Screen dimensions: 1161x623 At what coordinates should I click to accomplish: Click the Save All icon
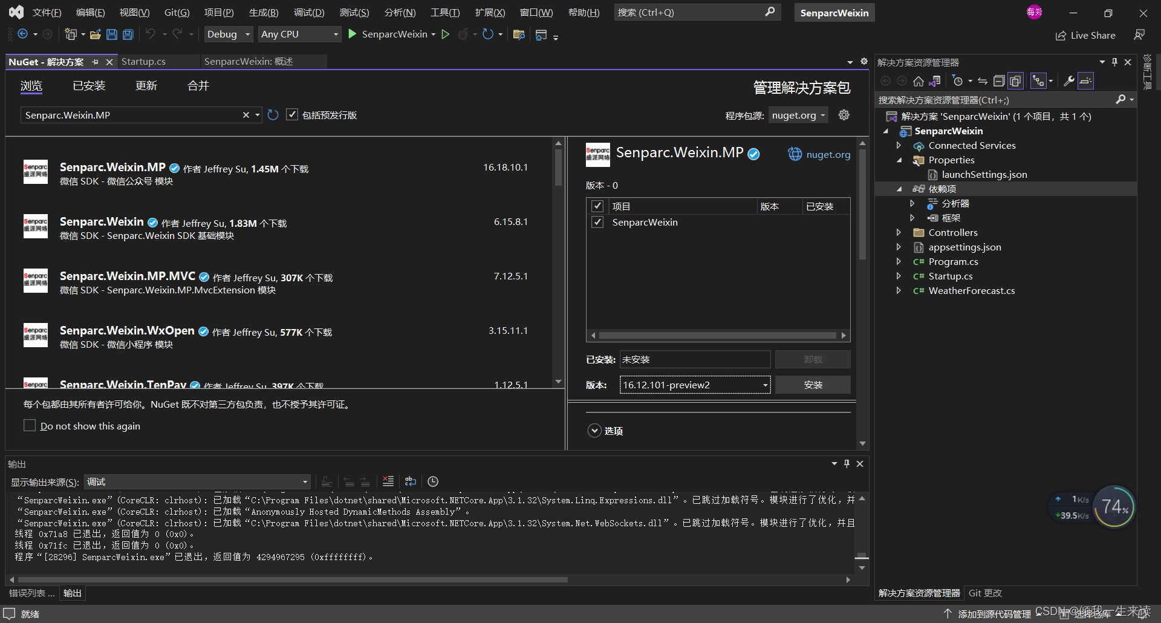(x=128, y=34)
